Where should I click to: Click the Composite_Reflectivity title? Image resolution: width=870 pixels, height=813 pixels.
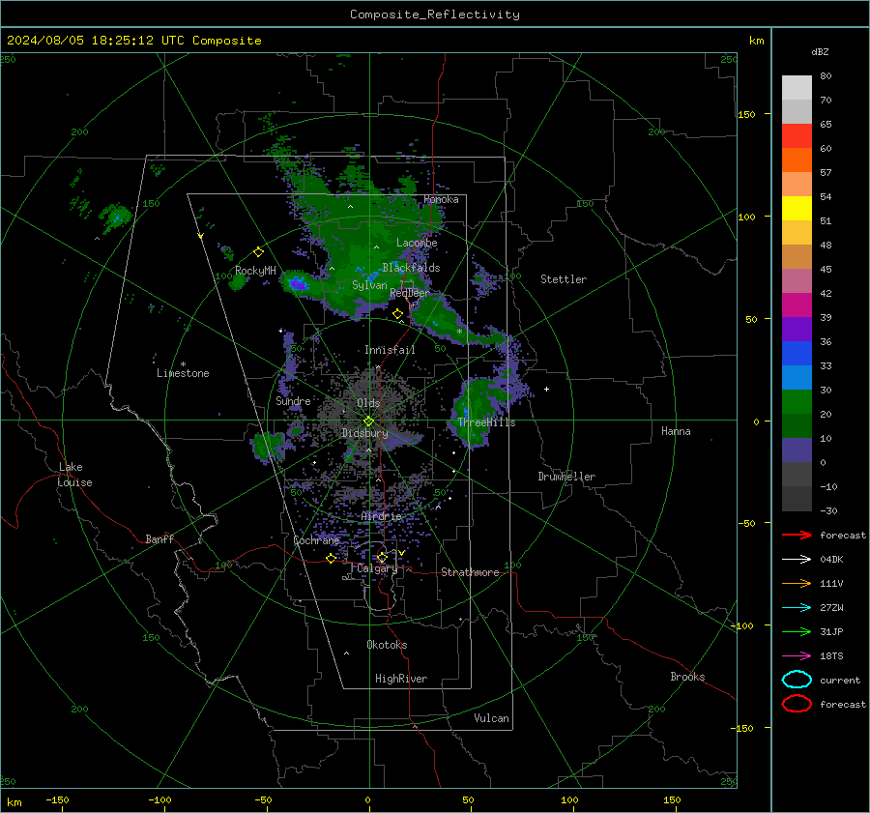(x=434, y=15)
